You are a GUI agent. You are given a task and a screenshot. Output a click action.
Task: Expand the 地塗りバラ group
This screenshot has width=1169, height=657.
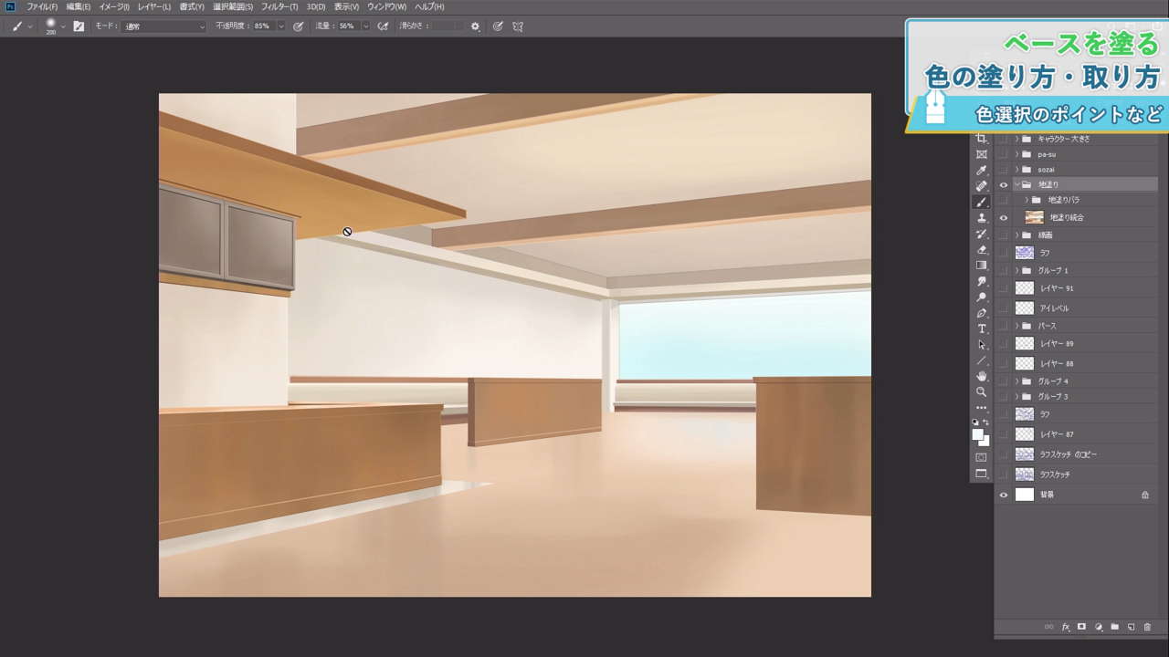tap(1027, 200)
